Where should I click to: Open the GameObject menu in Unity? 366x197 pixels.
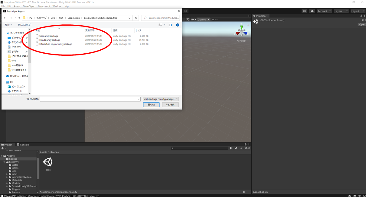29,6
